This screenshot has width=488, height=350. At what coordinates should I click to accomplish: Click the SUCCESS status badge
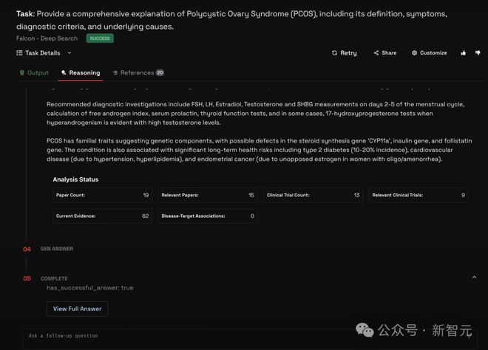click(100, 38)
